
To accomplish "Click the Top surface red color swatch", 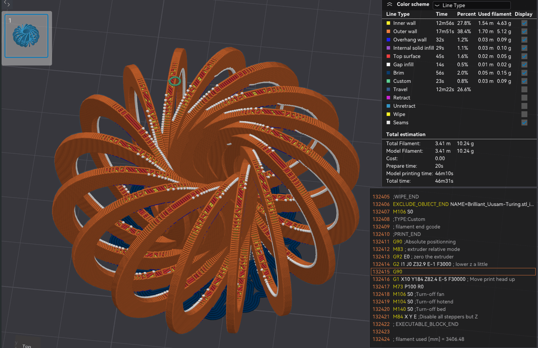I will pos(388,56).
